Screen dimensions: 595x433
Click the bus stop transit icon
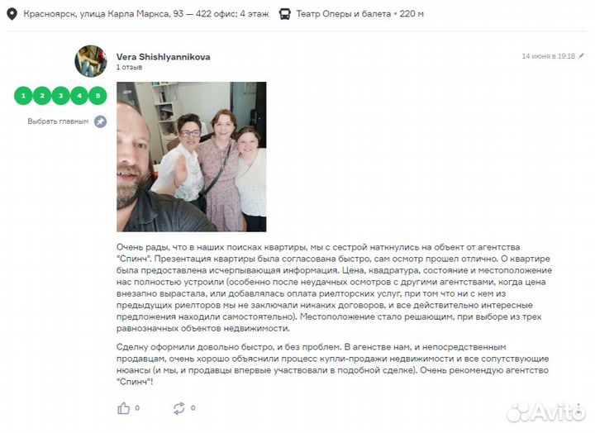284,14
